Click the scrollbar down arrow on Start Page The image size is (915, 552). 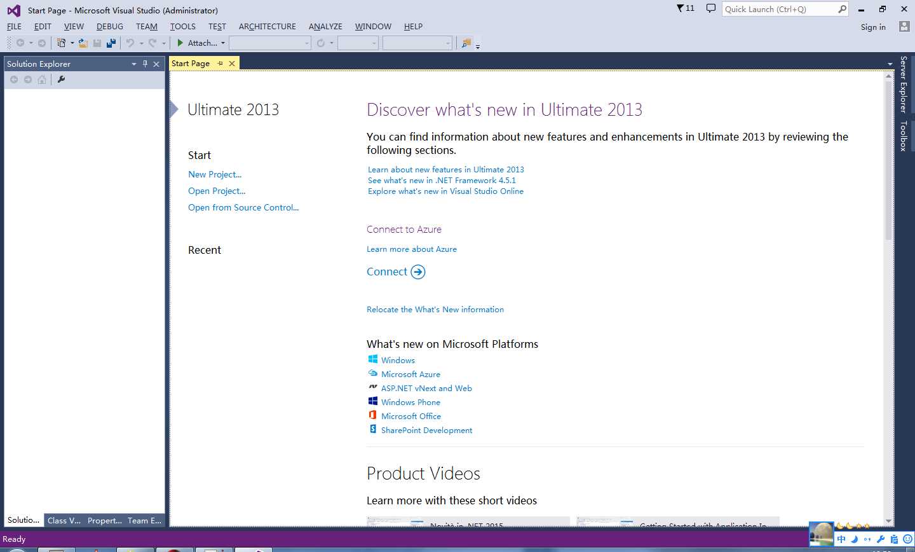[889, 521]
